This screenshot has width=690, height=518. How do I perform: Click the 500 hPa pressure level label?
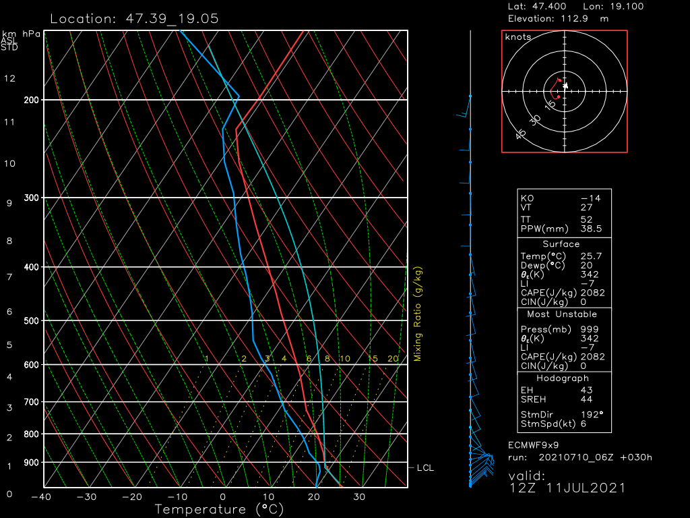coord(32,320)
